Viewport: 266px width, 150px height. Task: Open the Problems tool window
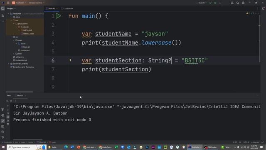3,132
